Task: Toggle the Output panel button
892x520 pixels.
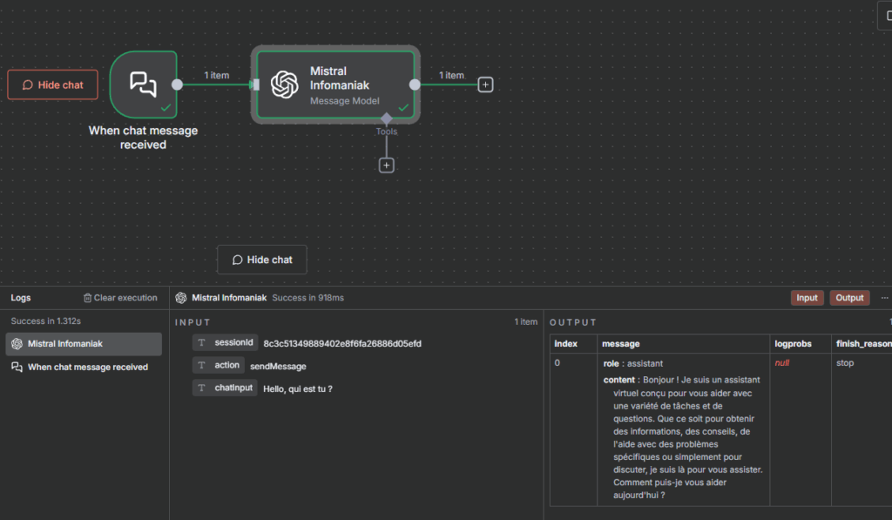Action: [x=849, y=298]
